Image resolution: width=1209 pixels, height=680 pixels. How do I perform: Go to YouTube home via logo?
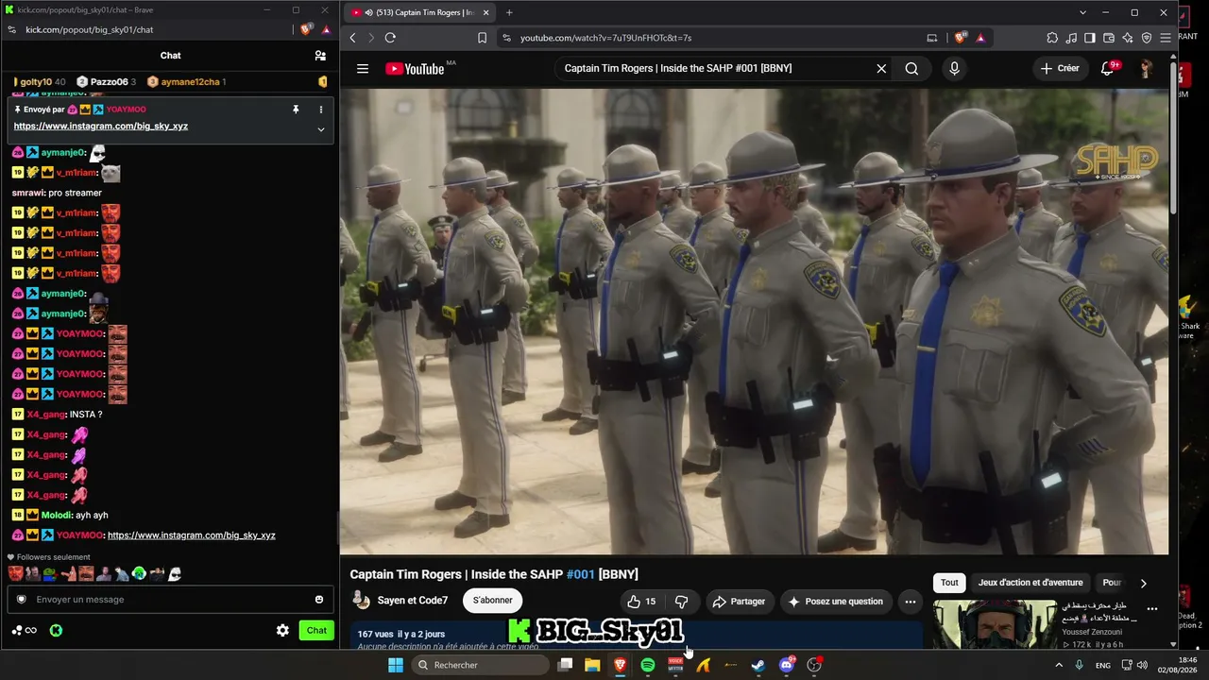pyautogui.click(x=416, y=68)
